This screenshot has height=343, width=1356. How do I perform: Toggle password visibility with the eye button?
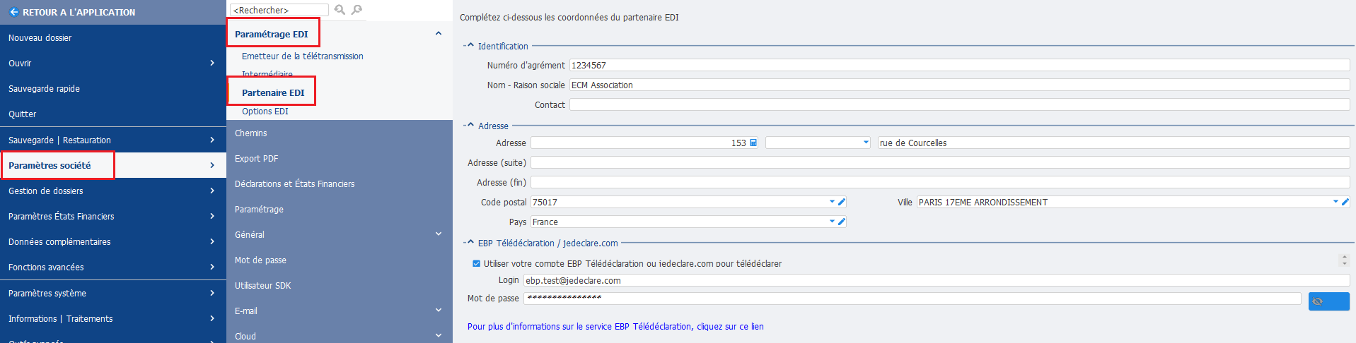[x=1328, y=301]
